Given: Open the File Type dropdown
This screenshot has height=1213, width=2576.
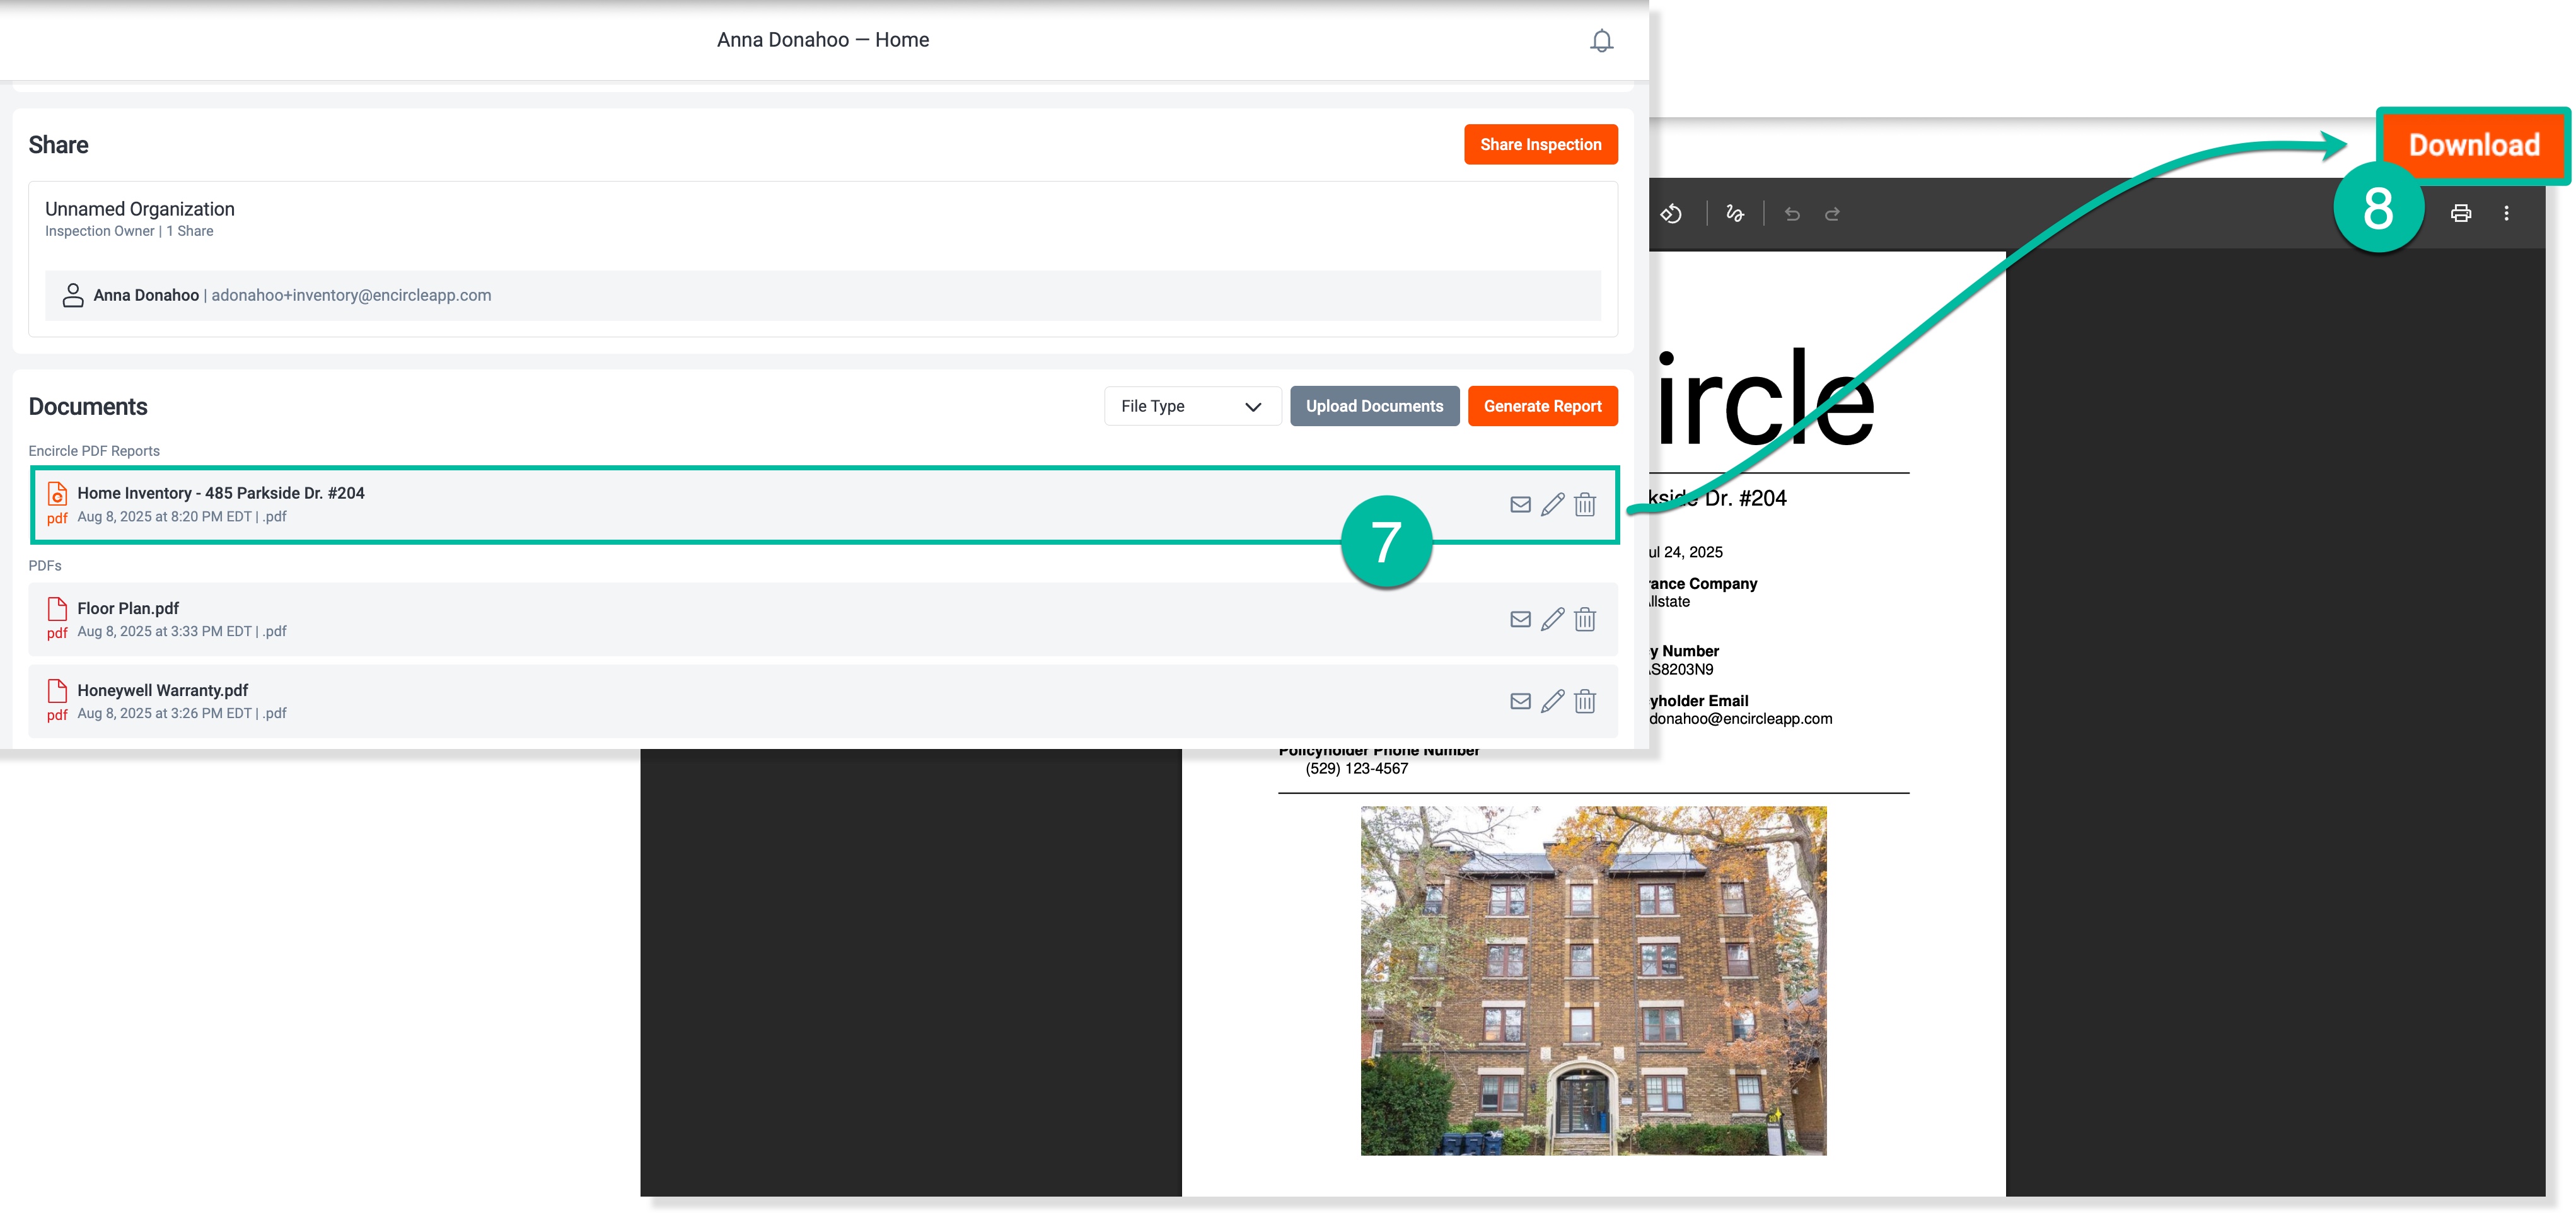Looking at the screenshot, I should pyautogui.click(x=1191, y=406).
